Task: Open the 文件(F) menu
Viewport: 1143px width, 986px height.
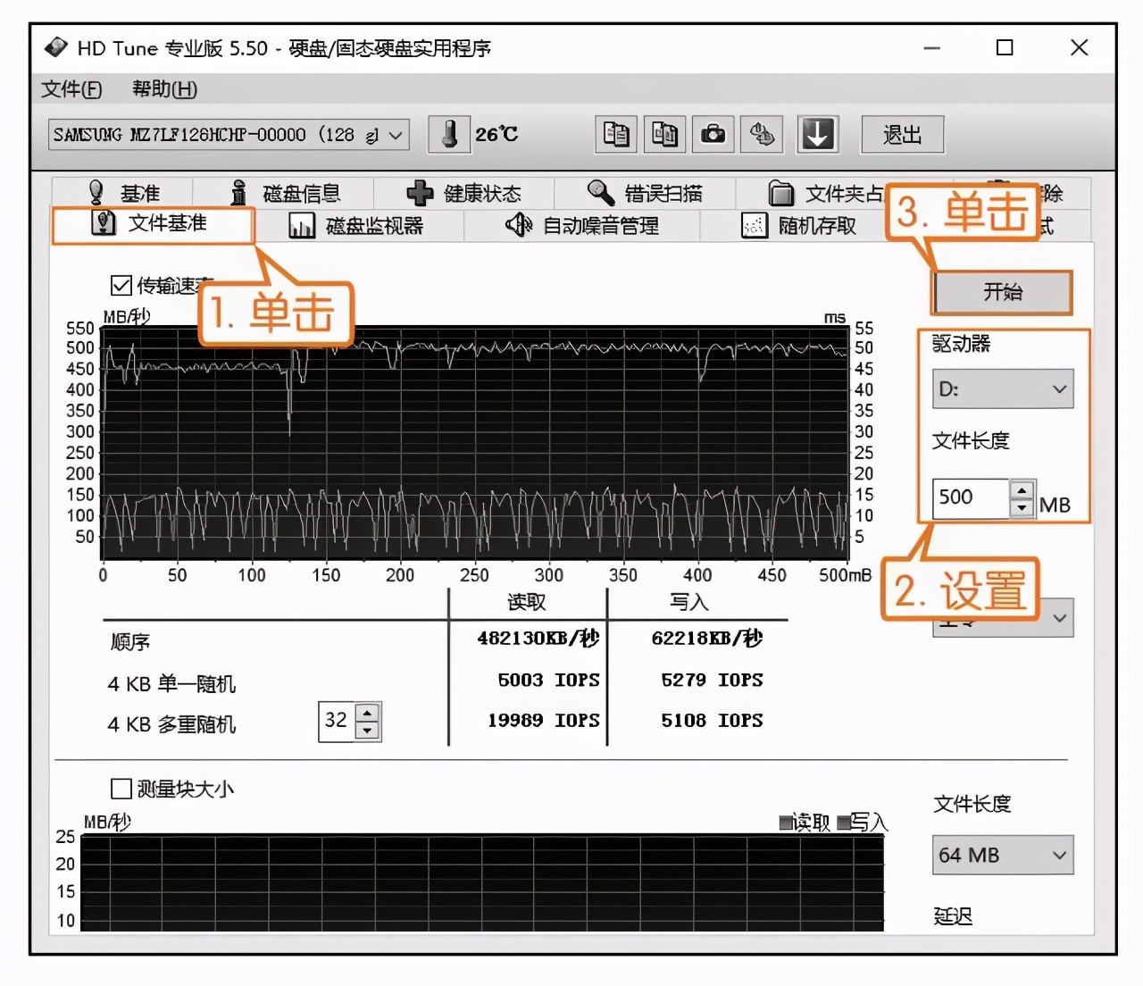Action: click(x=71, y=89)
